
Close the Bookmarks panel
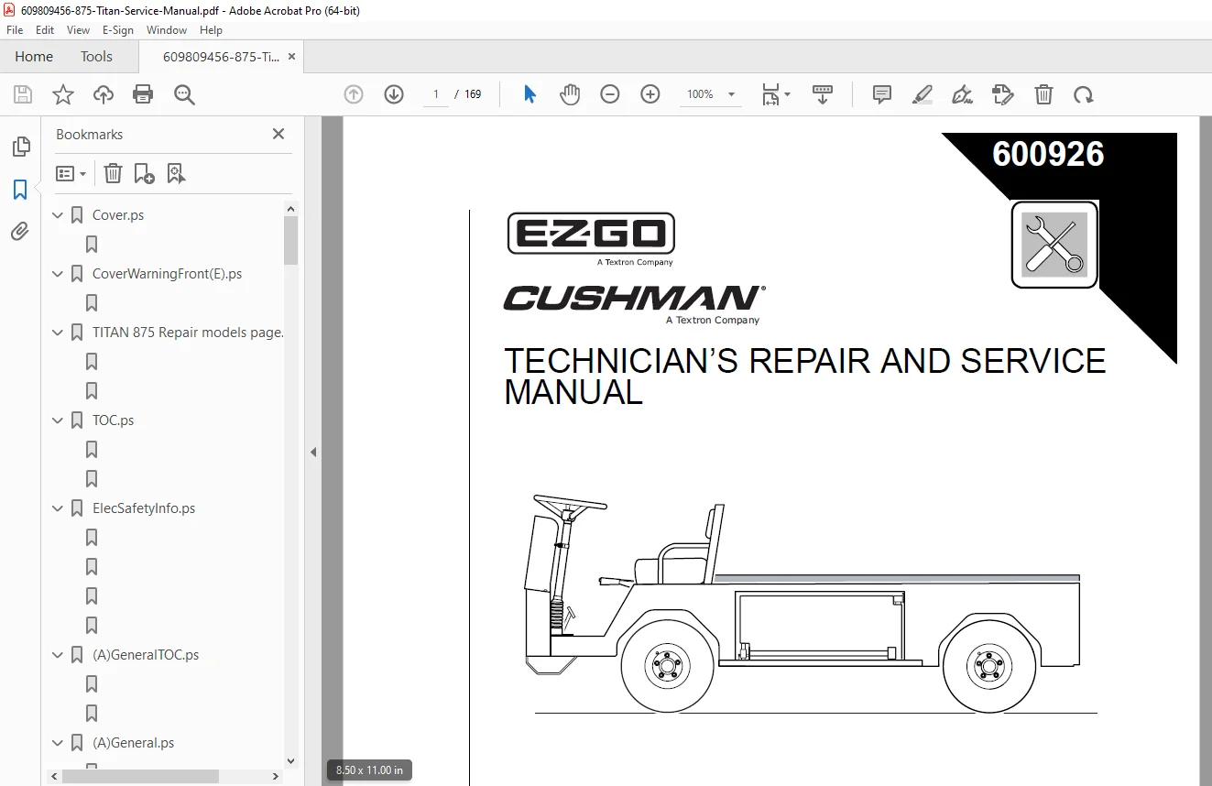pos(278,134)
